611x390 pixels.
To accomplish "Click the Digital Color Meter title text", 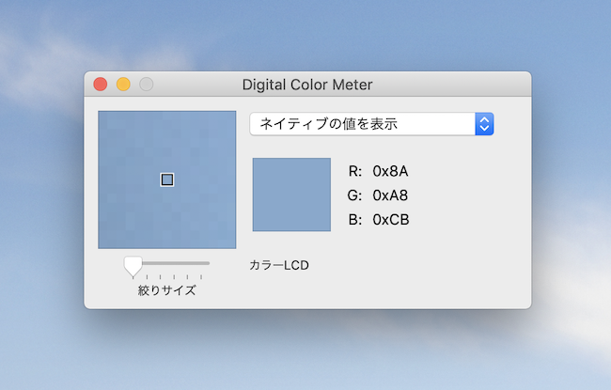I will (307, 85).
